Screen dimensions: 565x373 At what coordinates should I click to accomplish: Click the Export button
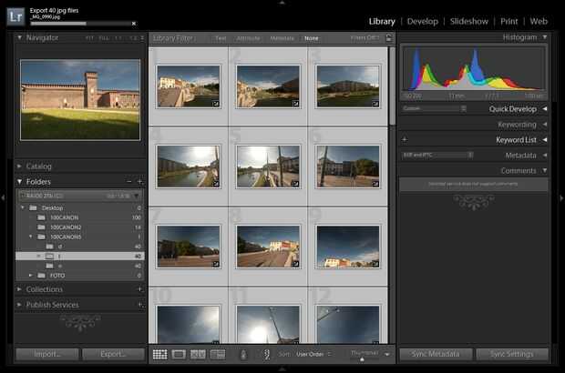tap(113, 354)
